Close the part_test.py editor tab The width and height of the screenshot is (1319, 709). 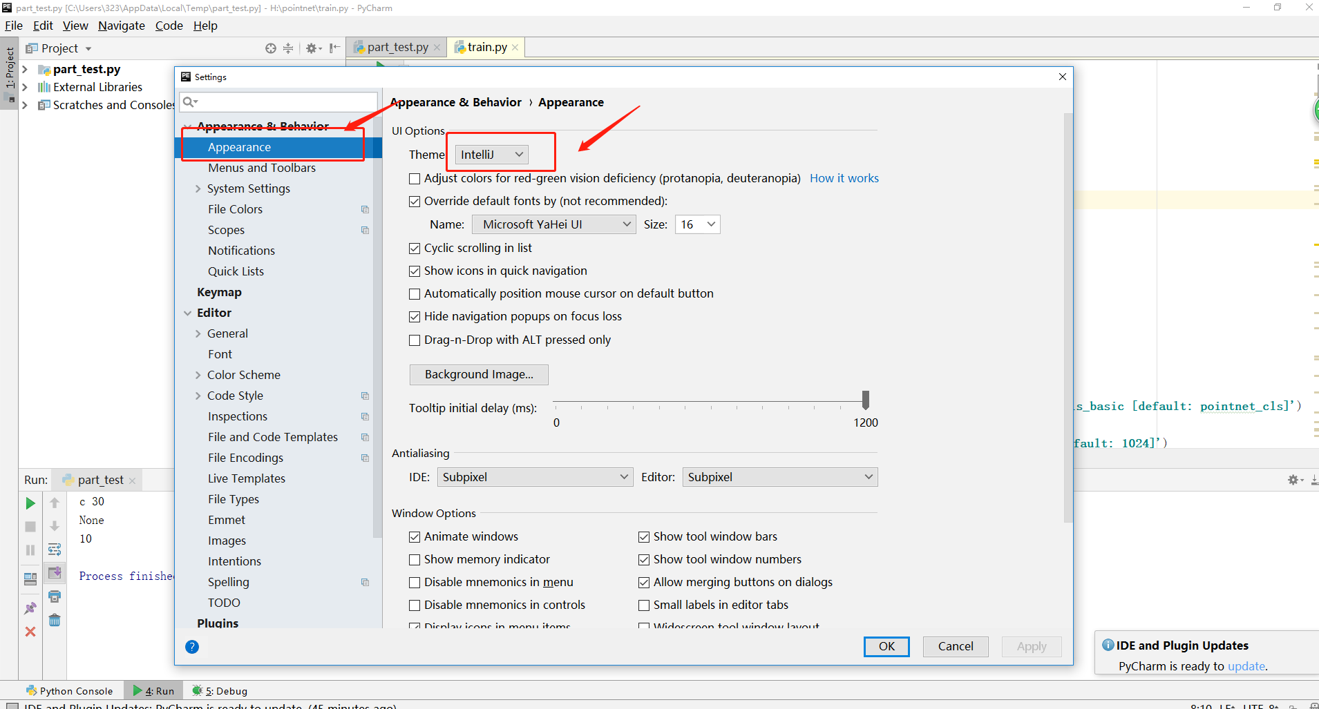[437, 48]
